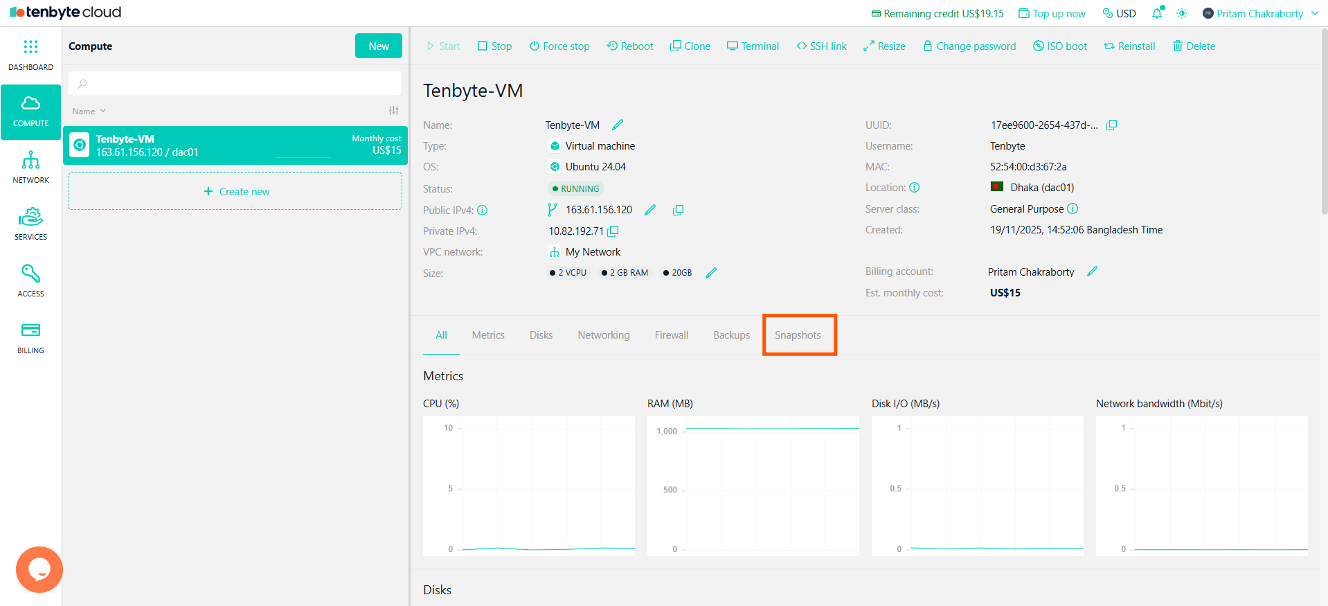Edit the VM name pencil icon
Viewport: 1328px width, 606px height.
point(618,125)
